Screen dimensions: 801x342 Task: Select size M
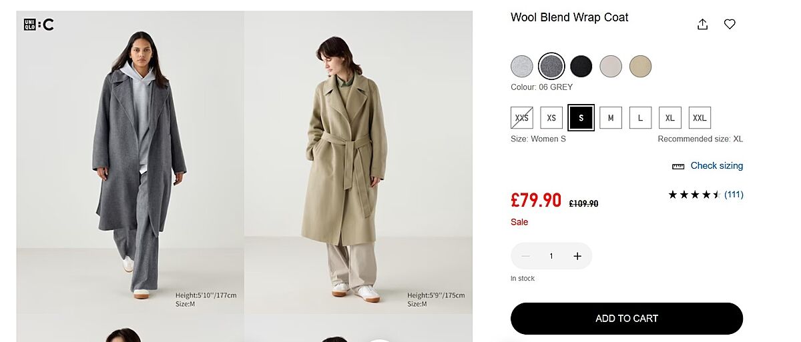pyautogui.click(x=610, y=118)
